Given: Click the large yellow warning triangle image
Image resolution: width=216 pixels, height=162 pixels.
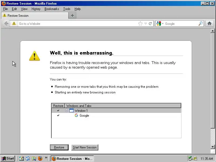Looking at the screenshot, I should point(35,56).
